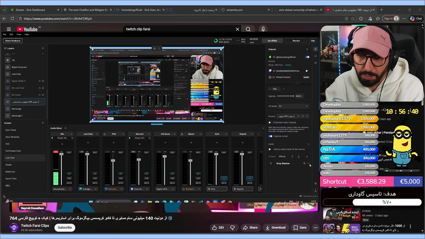This screenshot has height=239, width=425.
Task: Switch to the Presets tab
Action: pyautogui.click(x=272, y=156)
